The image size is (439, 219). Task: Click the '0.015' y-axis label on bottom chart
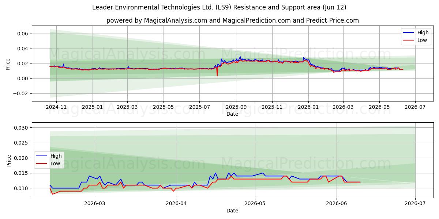click(x=22, y=173)
